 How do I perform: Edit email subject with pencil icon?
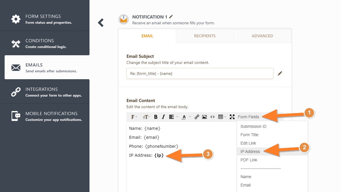[280, 73]
